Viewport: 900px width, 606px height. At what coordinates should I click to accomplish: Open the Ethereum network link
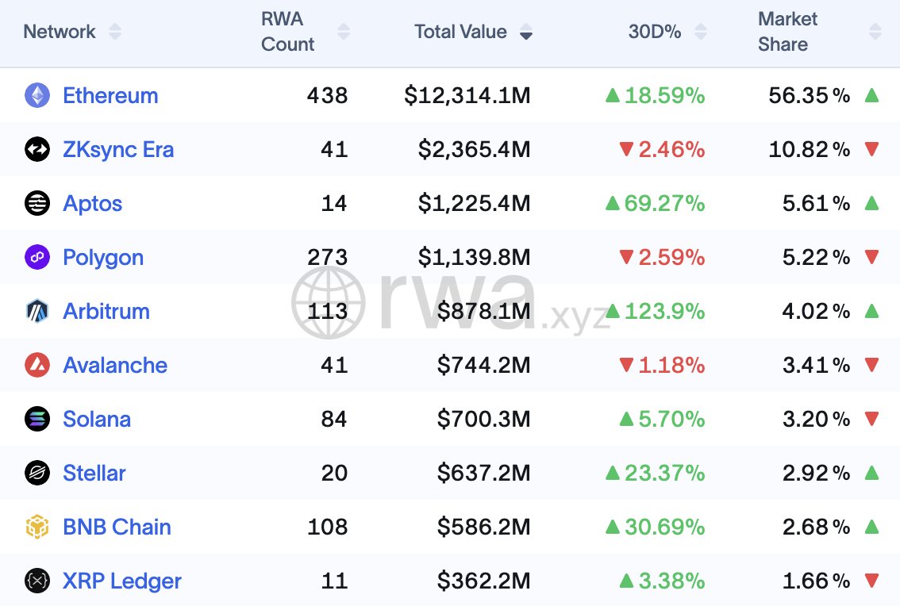tap(110, 96)
